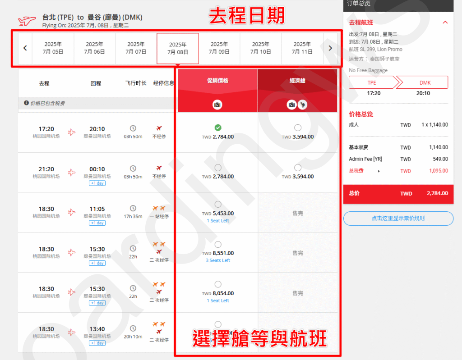This screenshot has width=462, height=360.
Task: Select promo fare for 13:40 arrival flight
Action: [x=218, y=324]
